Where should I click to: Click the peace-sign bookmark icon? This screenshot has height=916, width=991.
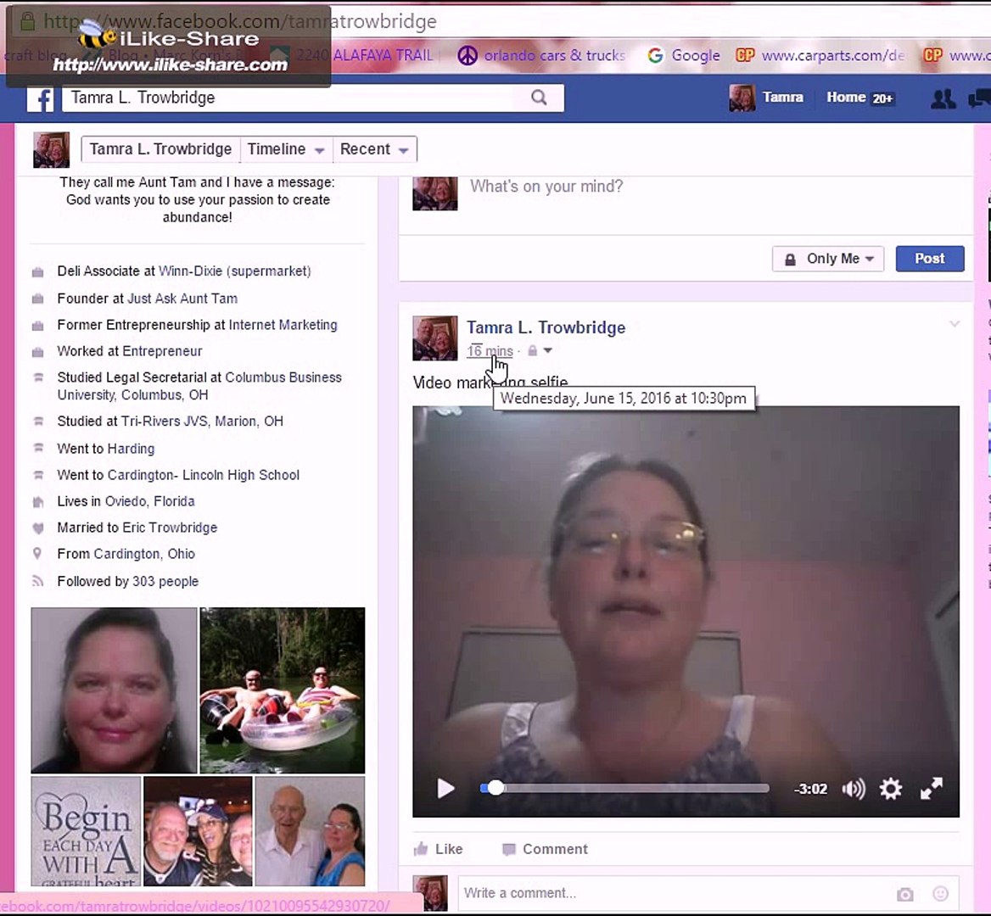pos(467,56)
